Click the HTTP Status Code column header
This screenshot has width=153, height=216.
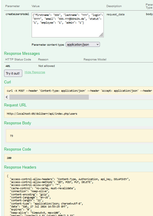click(18, 60)
